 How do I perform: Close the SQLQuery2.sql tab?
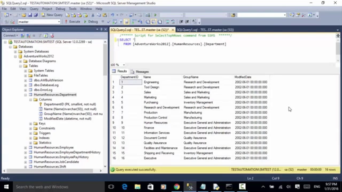coord(173,30)
